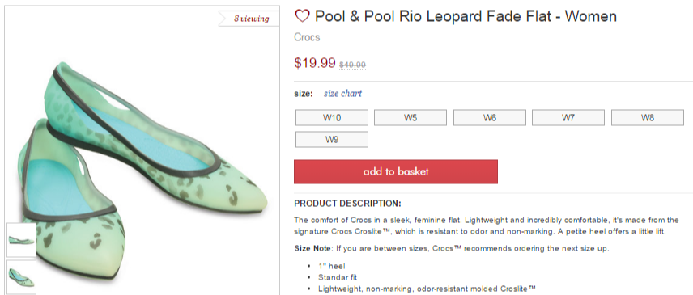The height and width of the screenshot is (295, 693).
Task: Open the size chart link
Action: pos(342,94)
